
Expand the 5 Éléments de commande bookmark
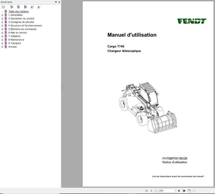pyautogui.click(x=2, y=29)
